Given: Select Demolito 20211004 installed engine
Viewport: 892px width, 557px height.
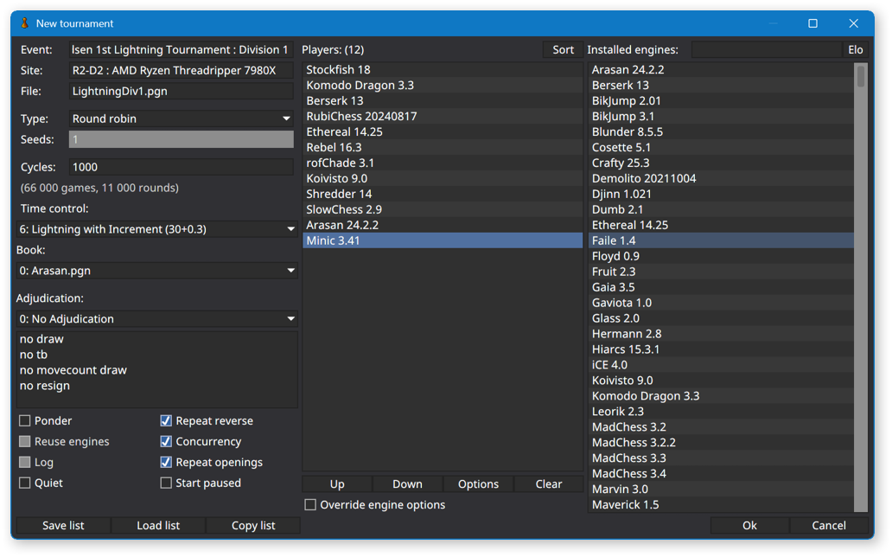Looking at the screenshot, I should point(721,178).
